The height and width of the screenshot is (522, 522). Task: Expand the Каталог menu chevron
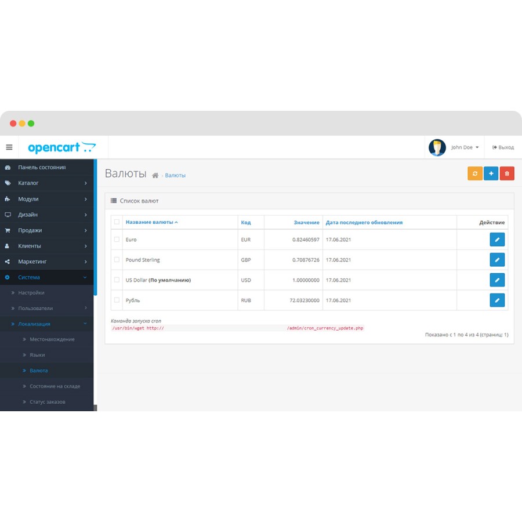(86, 183)
